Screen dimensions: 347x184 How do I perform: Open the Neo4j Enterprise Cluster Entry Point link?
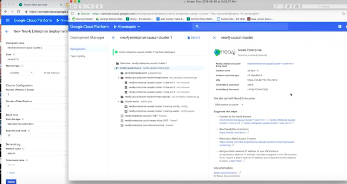click(270, 64)
